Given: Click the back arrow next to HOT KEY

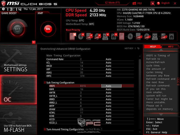Looking at the screenshot, I should tap(138, 48).
